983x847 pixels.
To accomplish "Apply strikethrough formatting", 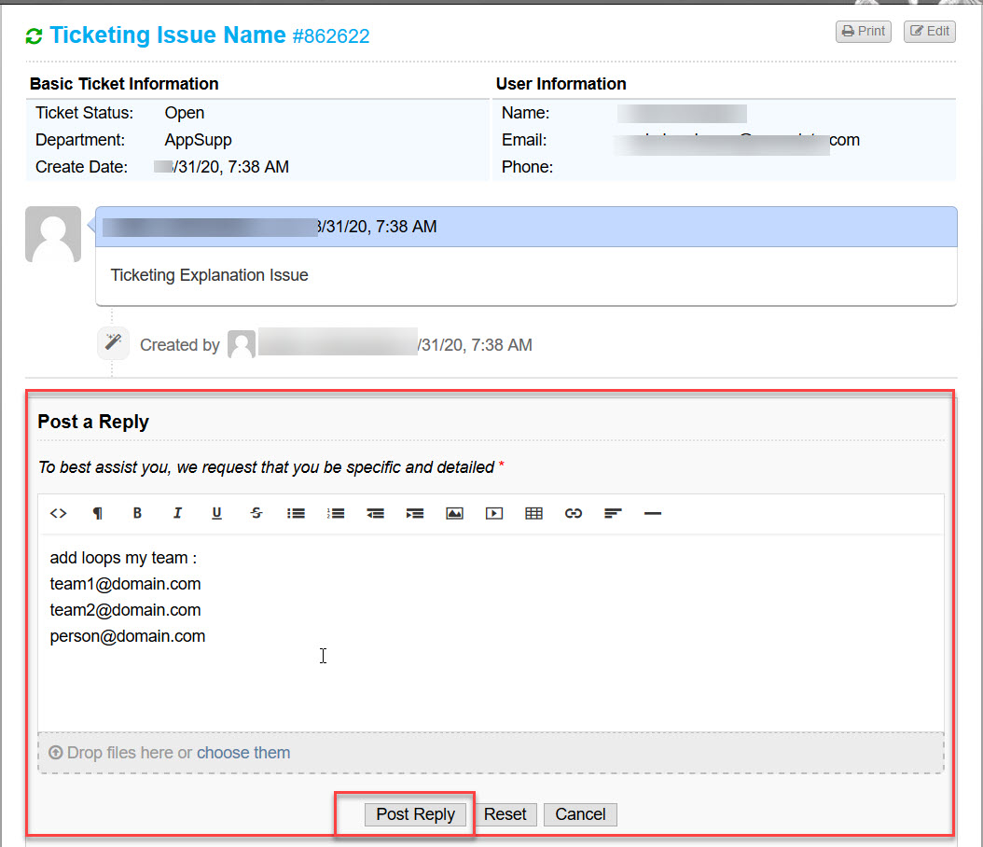I will coord(256,513).
